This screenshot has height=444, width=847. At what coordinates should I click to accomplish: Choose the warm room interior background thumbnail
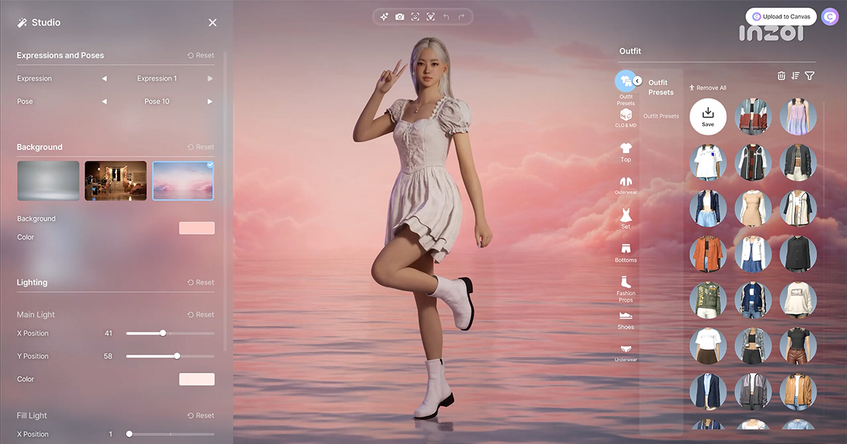[x=116, y=180]
